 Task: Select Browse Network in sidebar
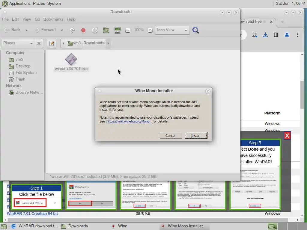[29, 93]
